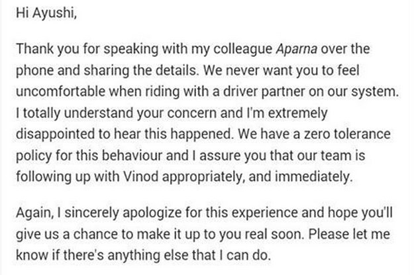Click the word 'behaviour'
Viewport: 414px width, 275px height.
[x=132, y=155]
